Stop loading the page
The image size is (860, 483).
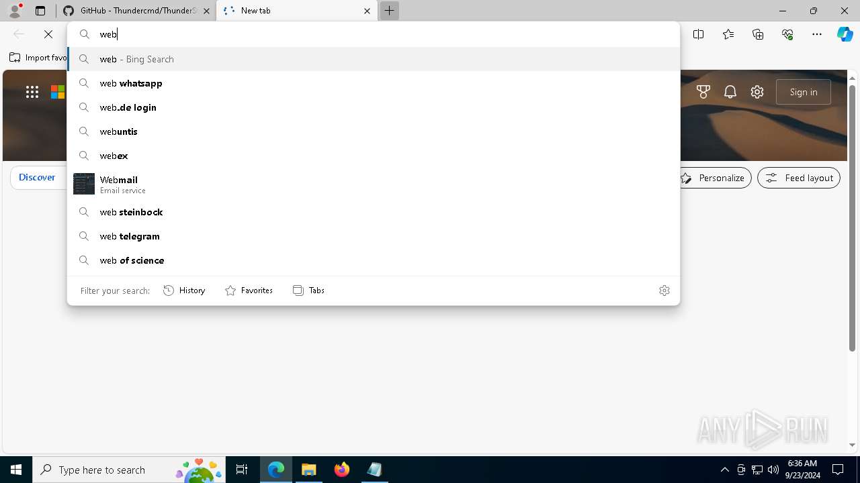click(x=48, y=34)
